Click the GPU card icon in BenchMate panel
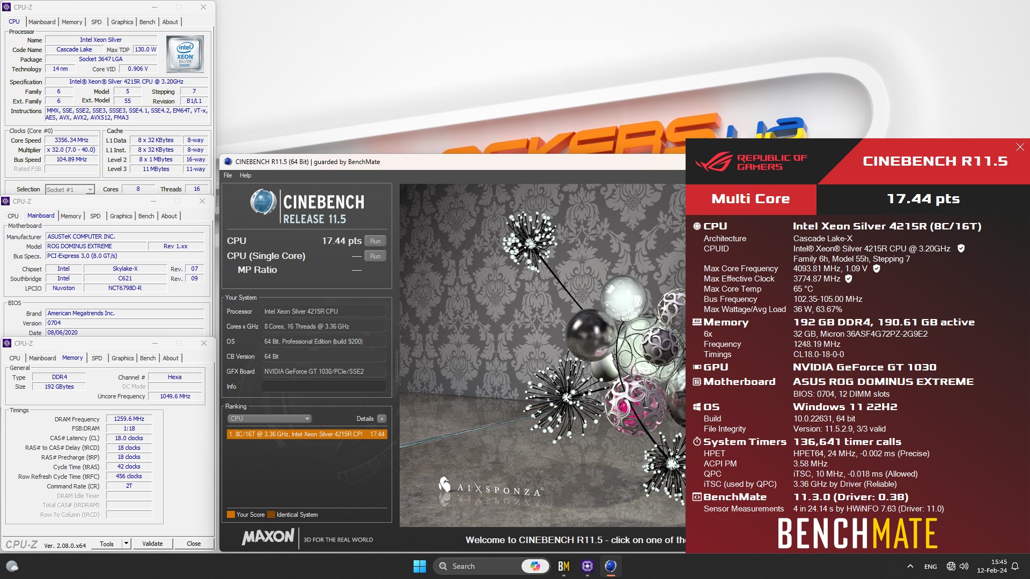Viewport: 1030px width, 579px height. coord(697,367)
